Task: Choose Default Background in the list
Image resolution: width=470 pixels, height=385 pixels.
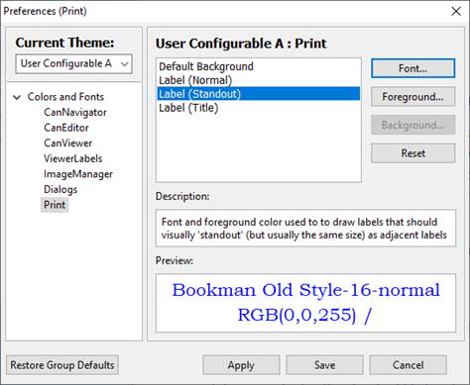Action: (x=259, y=66)
